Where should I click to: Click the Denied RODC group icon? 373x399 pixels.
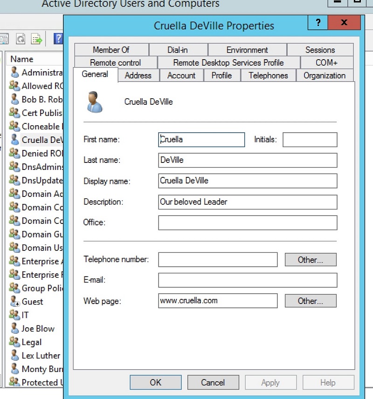tap(14, 153)
